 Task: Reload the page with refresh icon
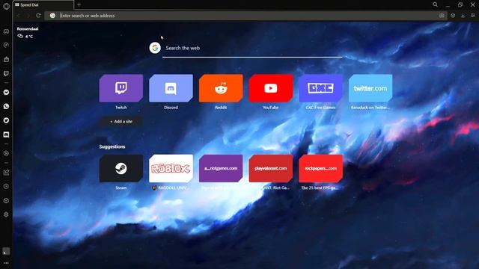(38, 16)
